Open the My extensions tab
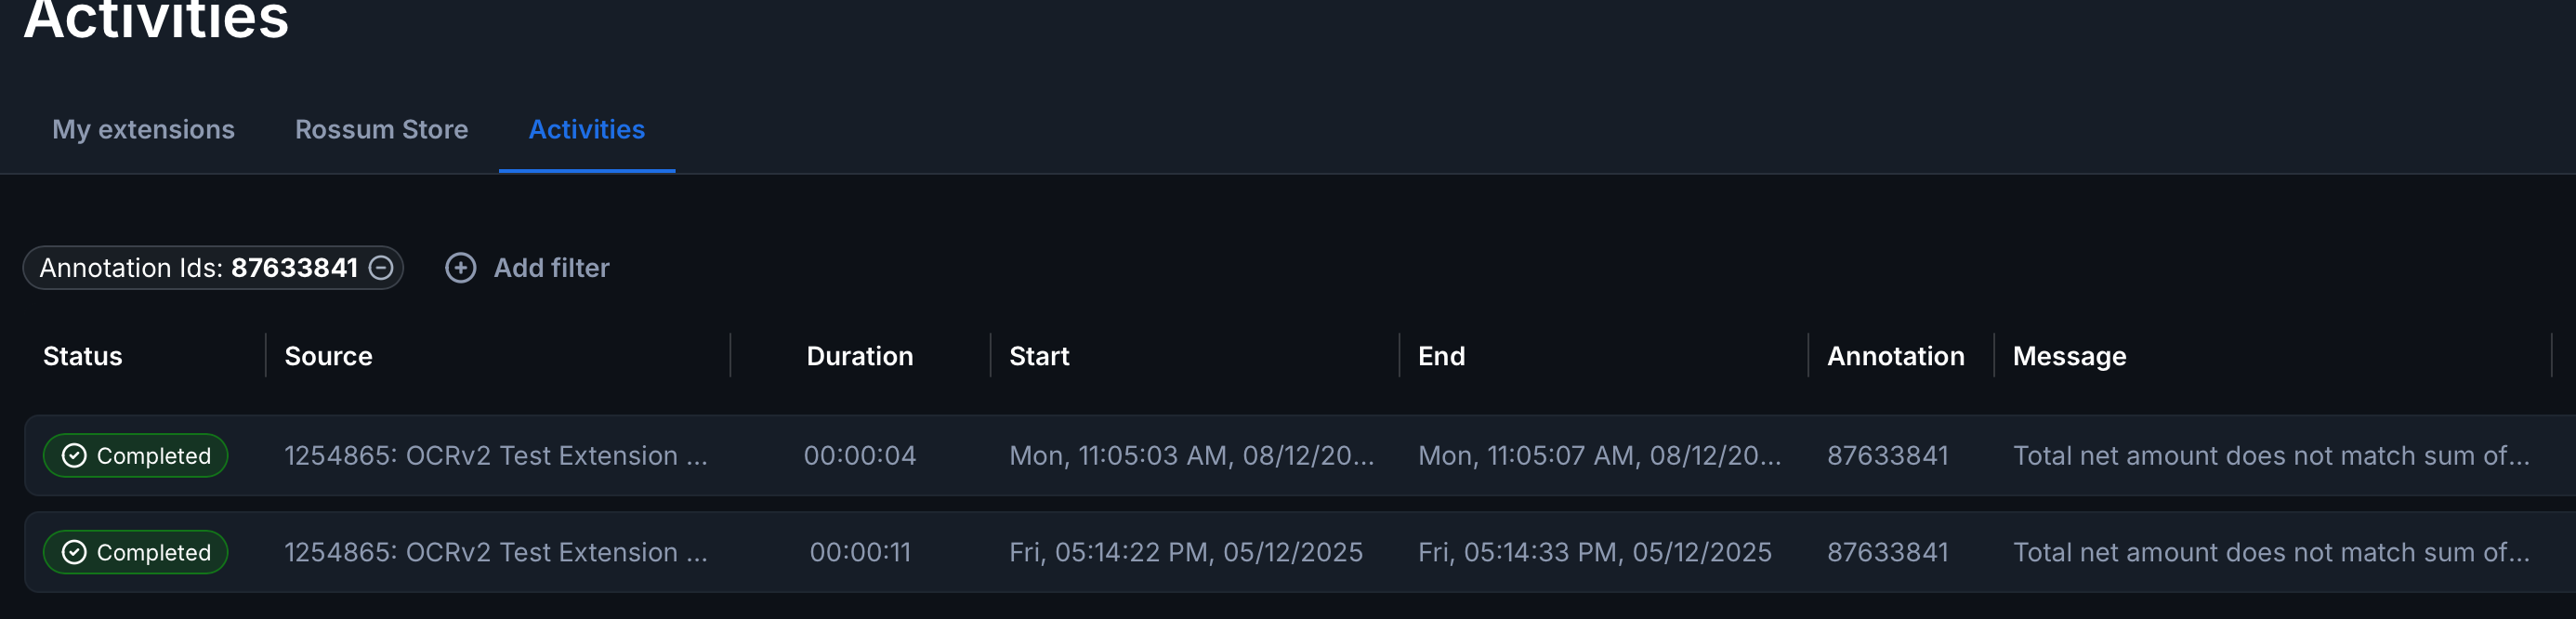Viewport: 2576px width, 619px height. point(143,130)
